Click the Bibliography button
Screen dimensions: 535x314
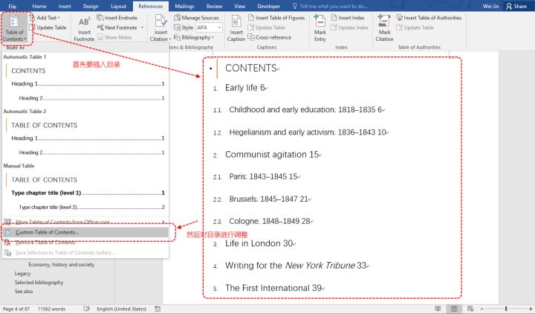[x=193, y=37]
